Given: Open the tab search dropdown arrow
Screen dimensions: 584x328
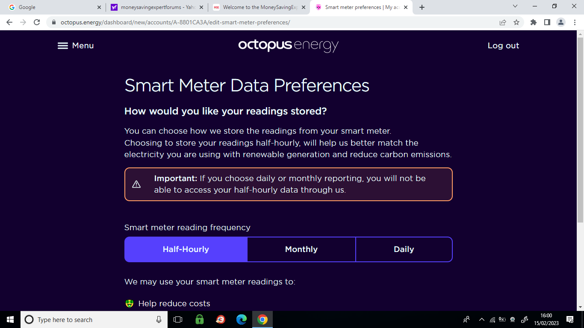Looking at the screenshot, I should (515, 6).
